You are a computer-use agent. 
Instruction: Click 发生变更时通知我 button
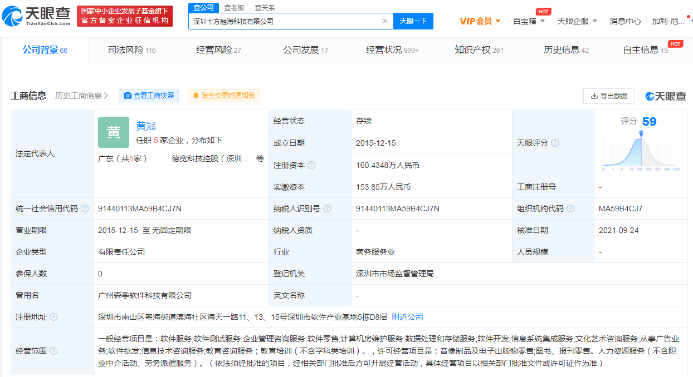[x=224, y=96]
